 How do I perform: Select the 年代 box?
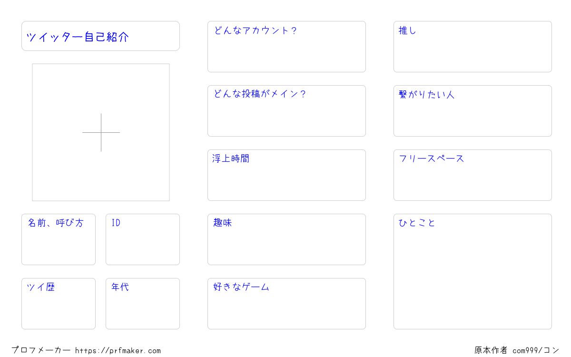coord(143,304)
